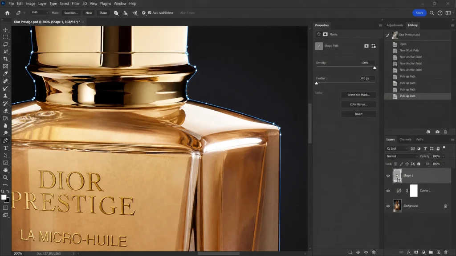Click the Home icon in options bar

click(x=7, y=13)
